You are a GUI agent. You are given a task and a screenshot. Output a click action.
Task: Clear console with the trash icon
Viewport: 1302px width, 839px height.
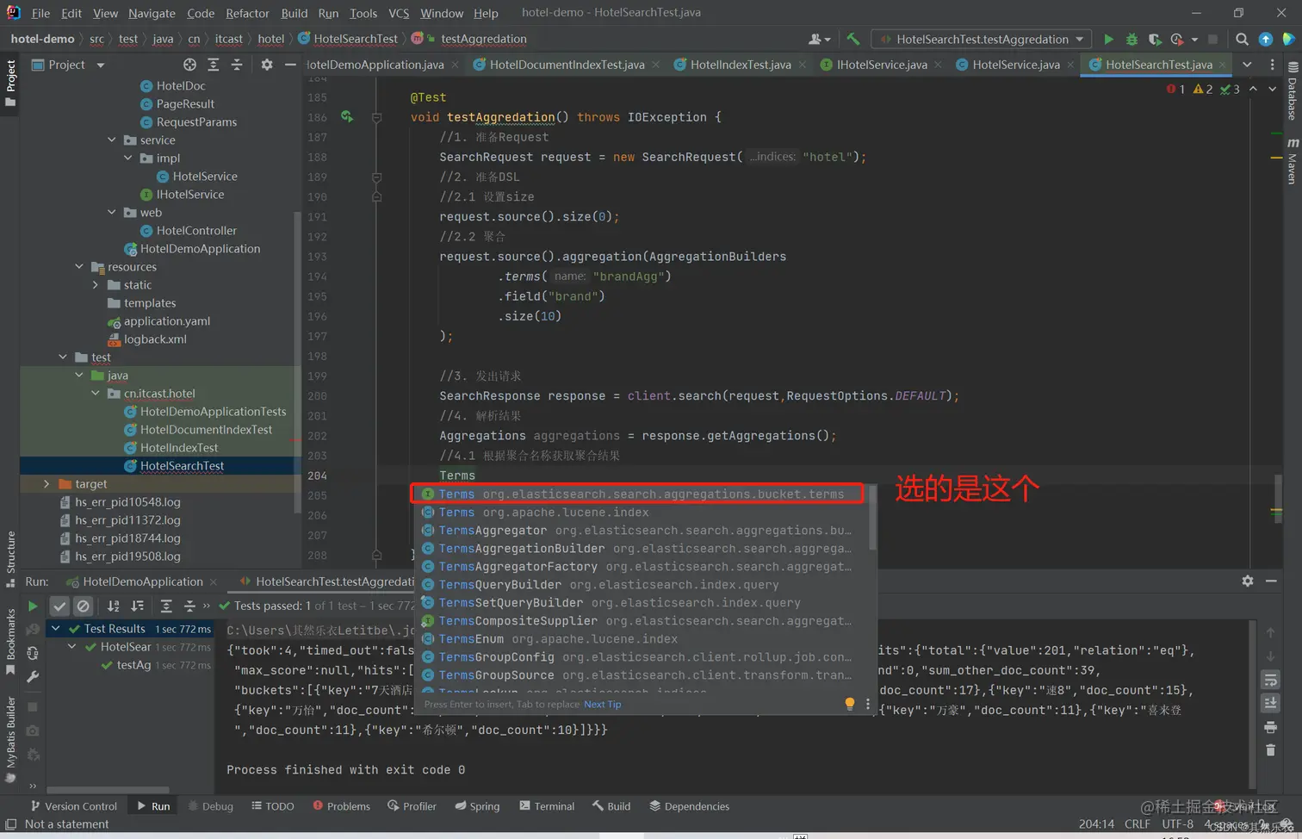click(1270, 750)
